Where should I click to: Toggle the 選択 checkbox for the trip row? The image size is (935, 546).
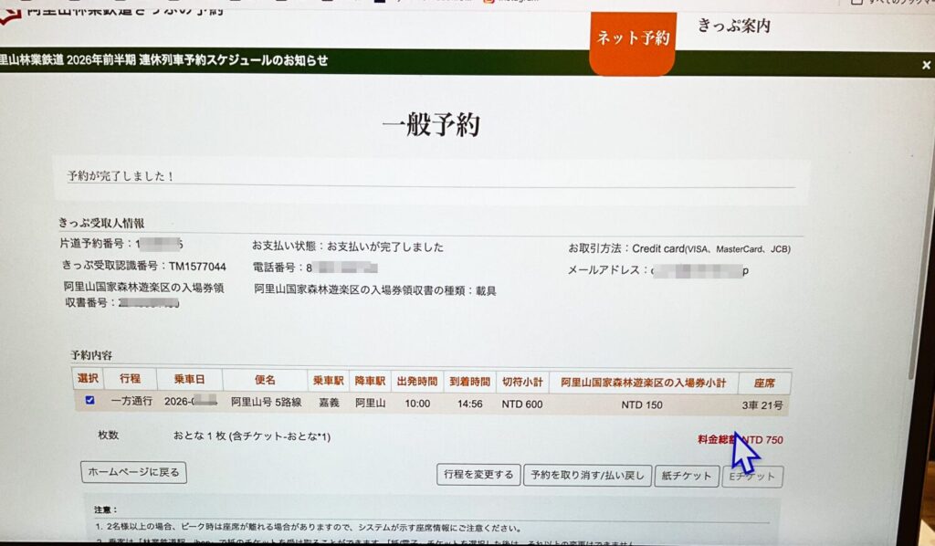89,401
